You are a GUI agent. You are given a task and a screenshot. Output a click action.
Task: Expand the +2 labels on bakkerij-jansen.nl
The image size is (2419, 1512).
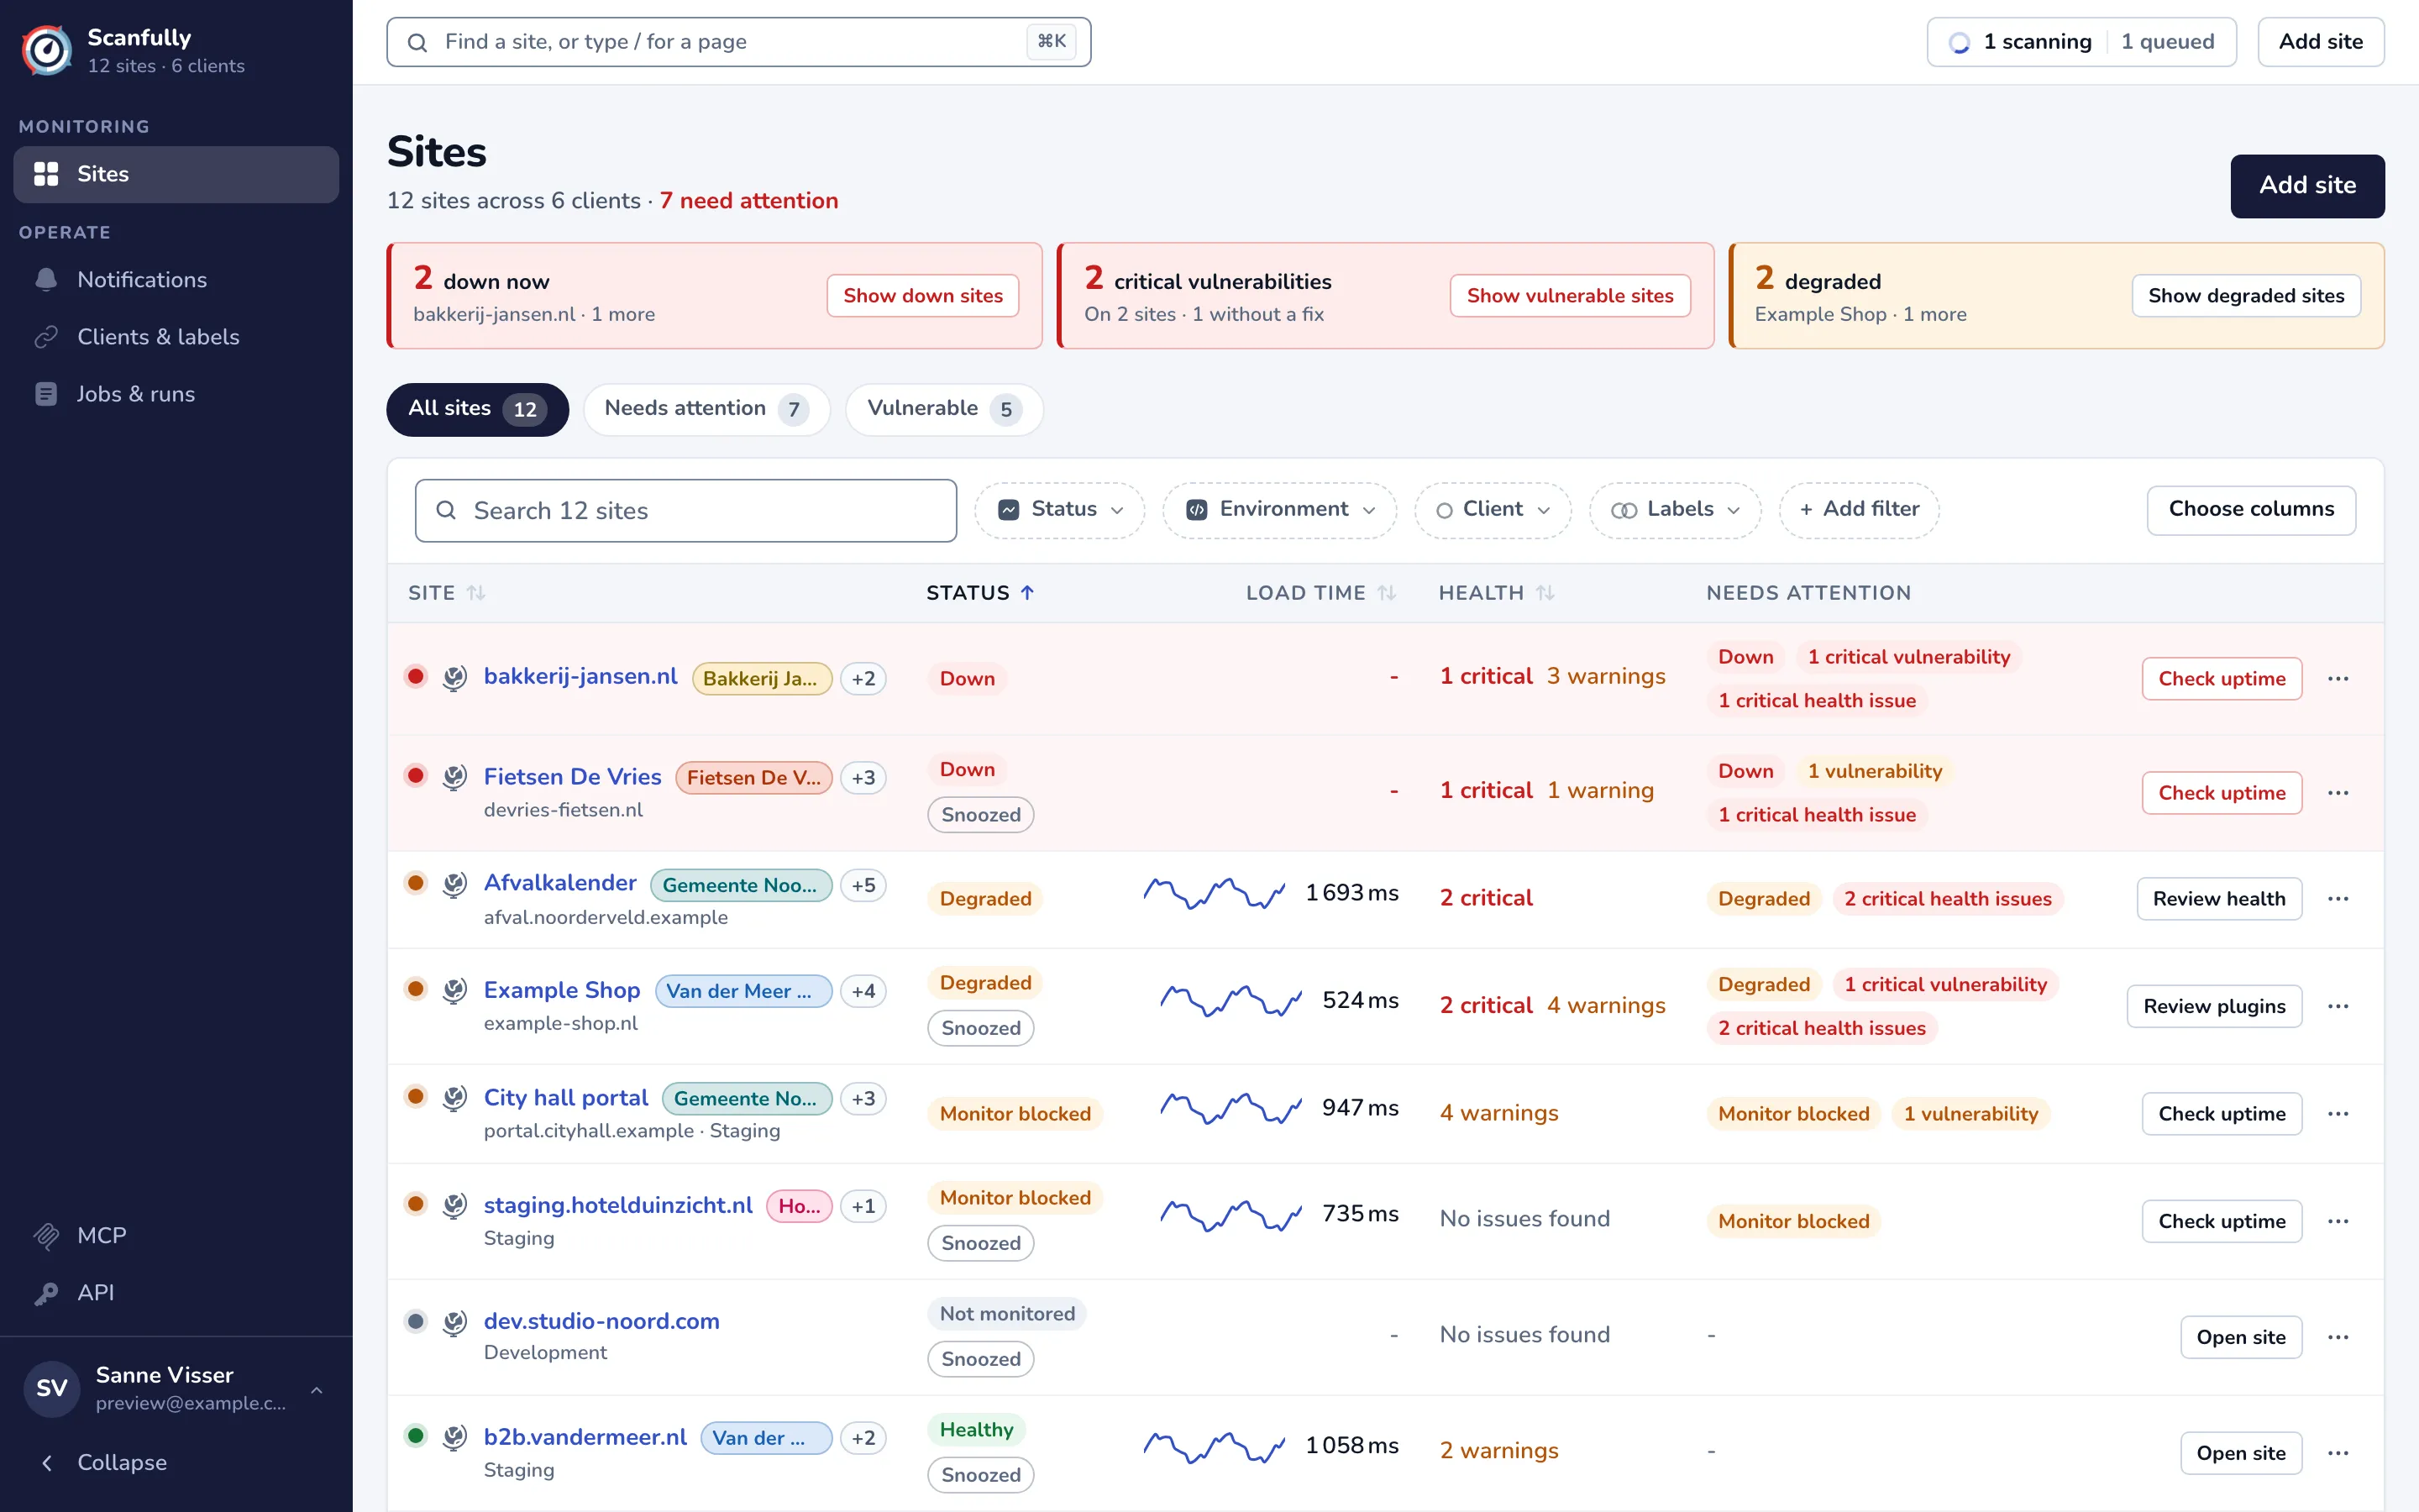point(863,679)
